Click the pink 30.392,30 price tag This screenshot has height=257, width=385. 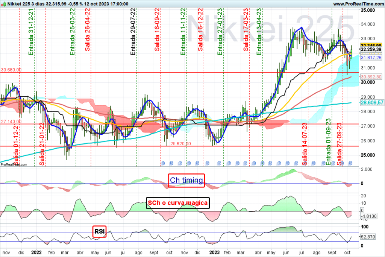[371, 77]
